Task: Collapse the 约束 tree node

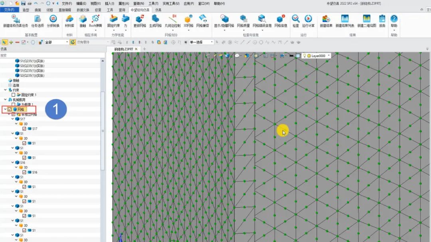Action: [5, 90]
